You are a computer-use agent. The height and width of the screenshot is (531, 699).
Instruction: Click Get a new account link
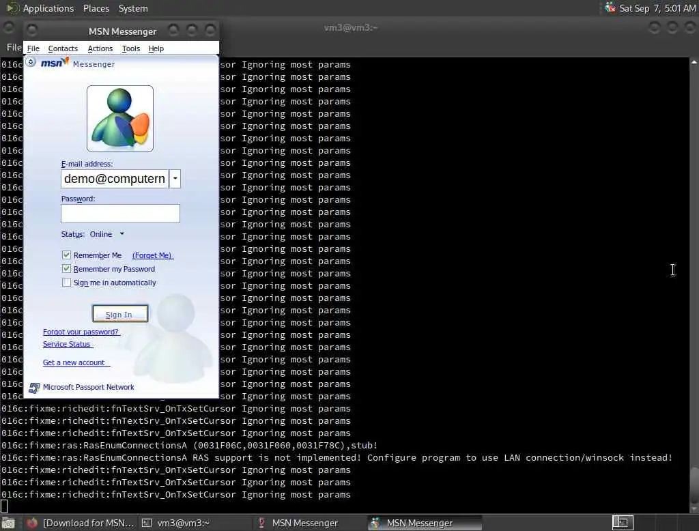pyautogui.click(x=75, y=362)
